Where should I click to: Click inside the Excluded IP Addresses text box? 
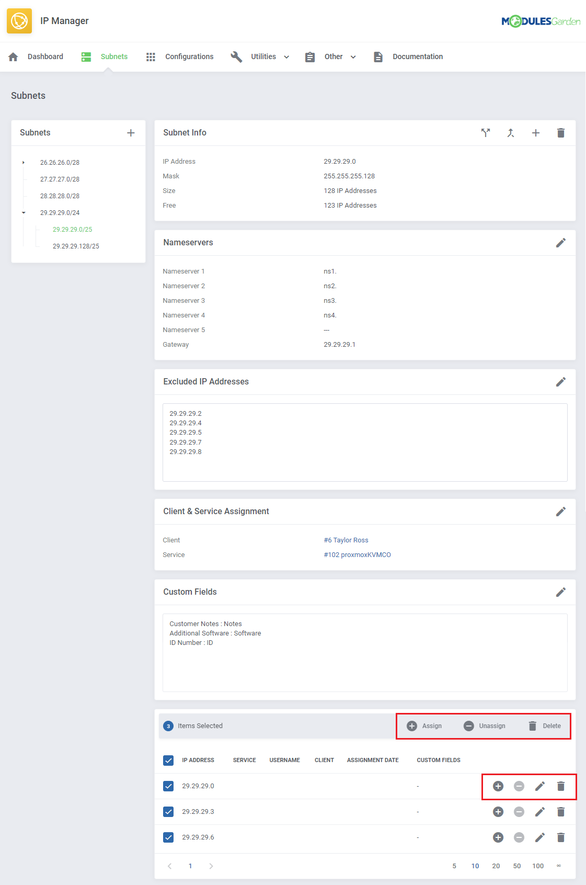point(365,442)
